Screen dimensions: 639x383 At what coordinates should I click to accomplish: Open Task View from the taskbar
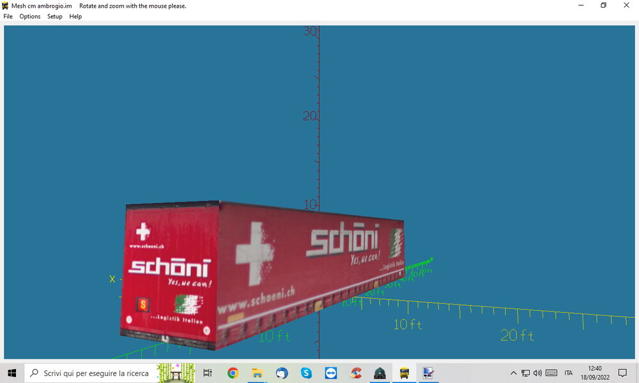(208, 373)
